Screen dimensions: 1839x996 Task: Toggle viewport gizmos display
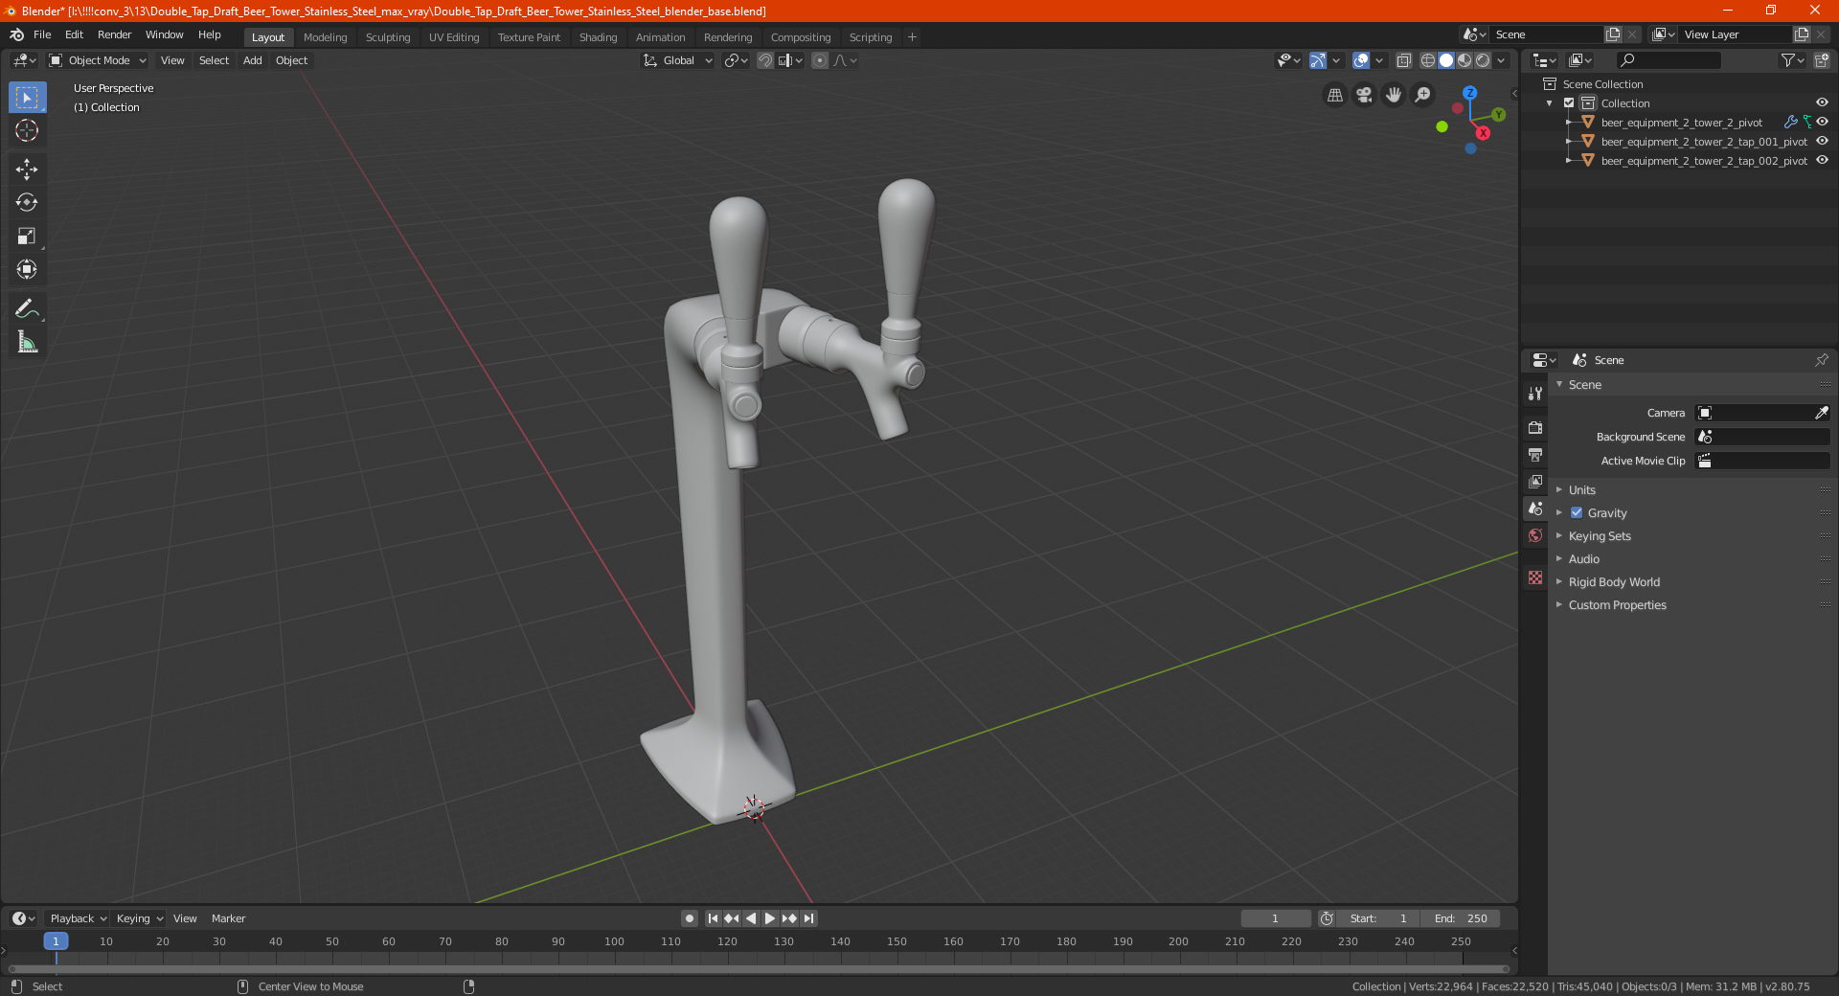(1318, 60)
